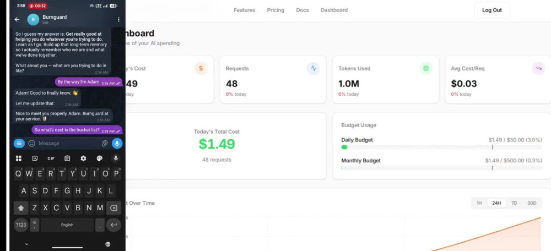The image size is (551, 251).
Task: Tap the M key on keyboard
Action: (x=100, y=208)
